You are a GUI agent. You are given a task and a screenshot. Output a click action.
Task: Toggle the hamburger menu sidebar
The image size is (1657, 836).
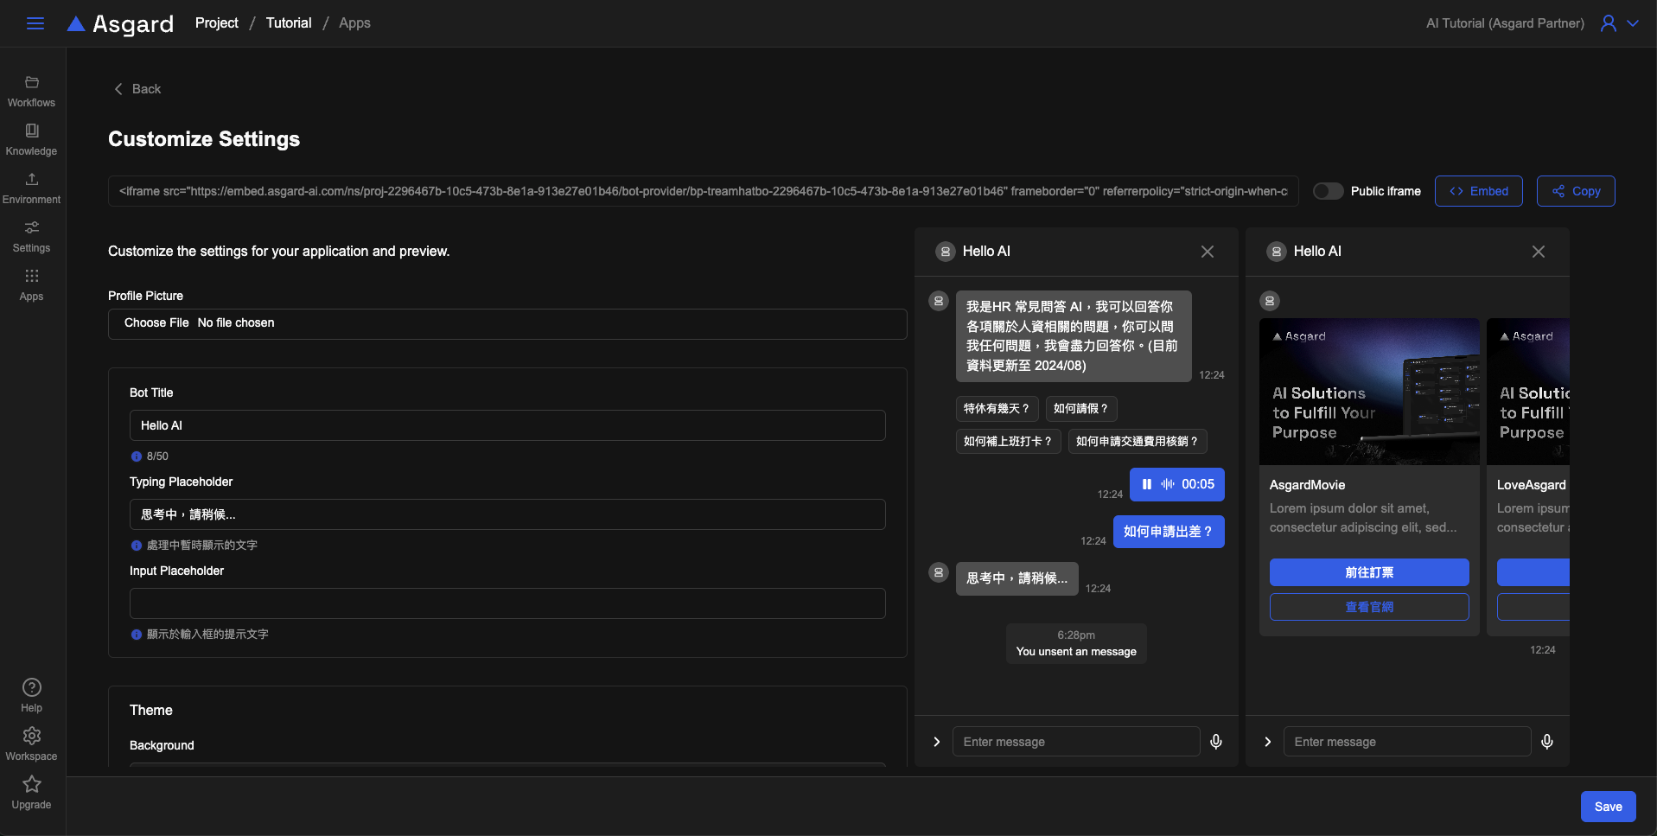(x=35, y=23)
